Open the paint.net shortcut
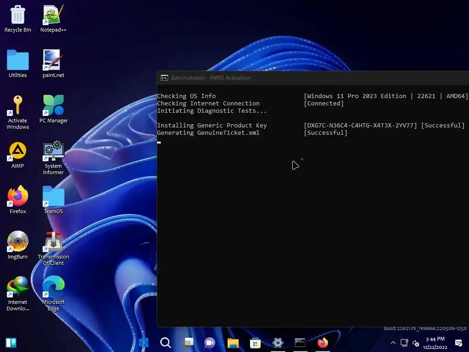Viewport: 469px width, 352px height. (53, 64)
